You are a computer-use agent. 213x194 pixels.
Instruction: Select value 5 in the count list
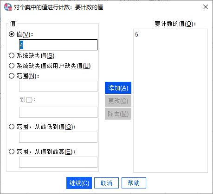pyautogui.click(x=136, y=34)
